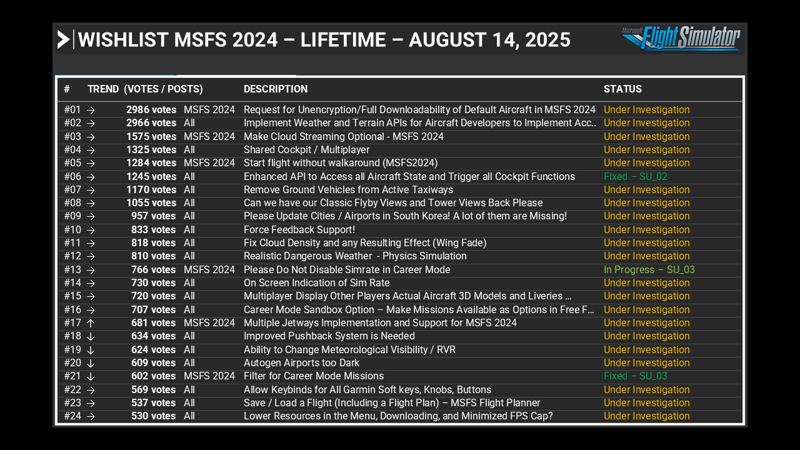Click 'Under Investigation' status in row #24
Viewport: 800px width, 450px height.
click(x=647, y=416)
